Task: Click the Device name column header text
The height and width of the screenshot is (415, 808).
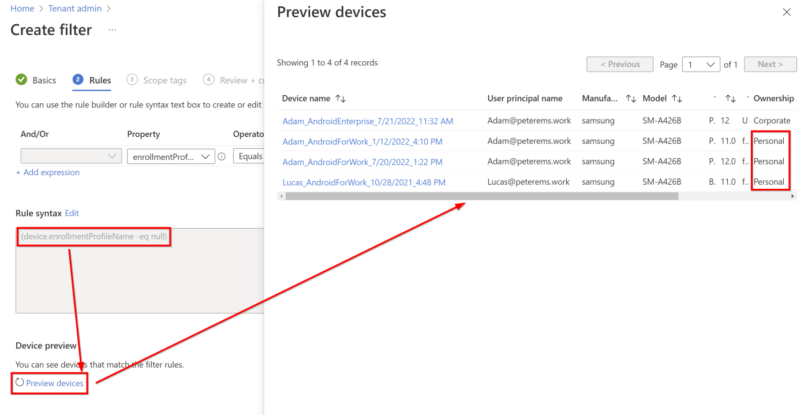Action: (x=306, y=99)
